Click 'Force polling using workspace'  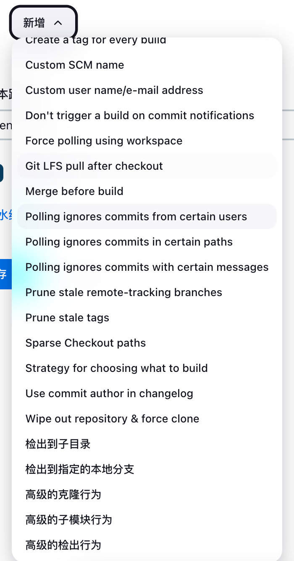tap(104, 141)
